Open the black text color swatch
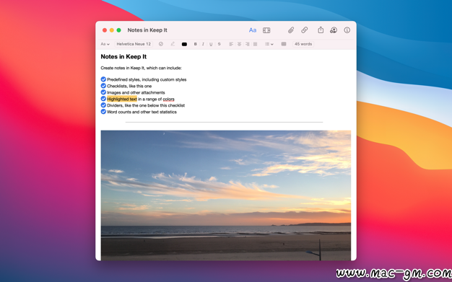452x282 pixels. [x=184, y=44]
